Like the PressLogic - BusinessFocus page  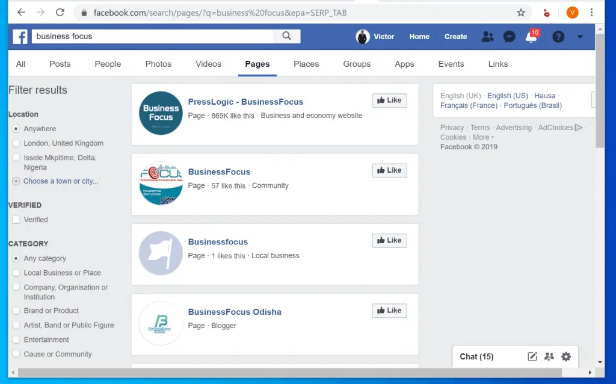(x=389, y=100)
